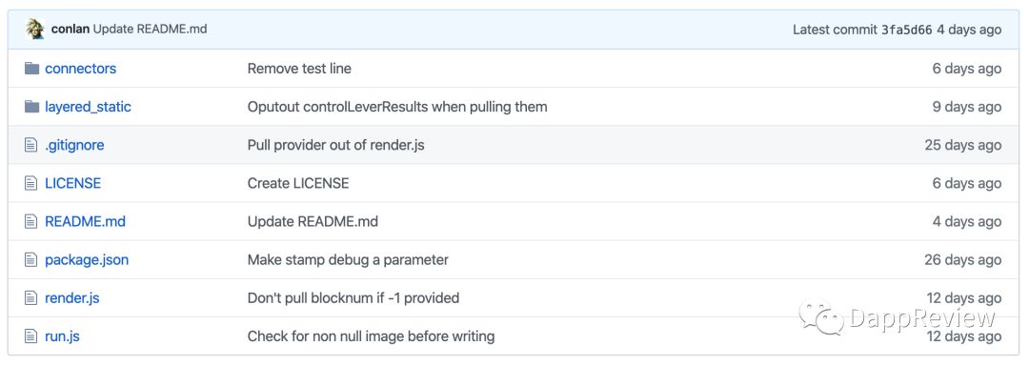Click the run.js file icon
This screenshot has height=366, width=1029.
(x=30, y=336)
